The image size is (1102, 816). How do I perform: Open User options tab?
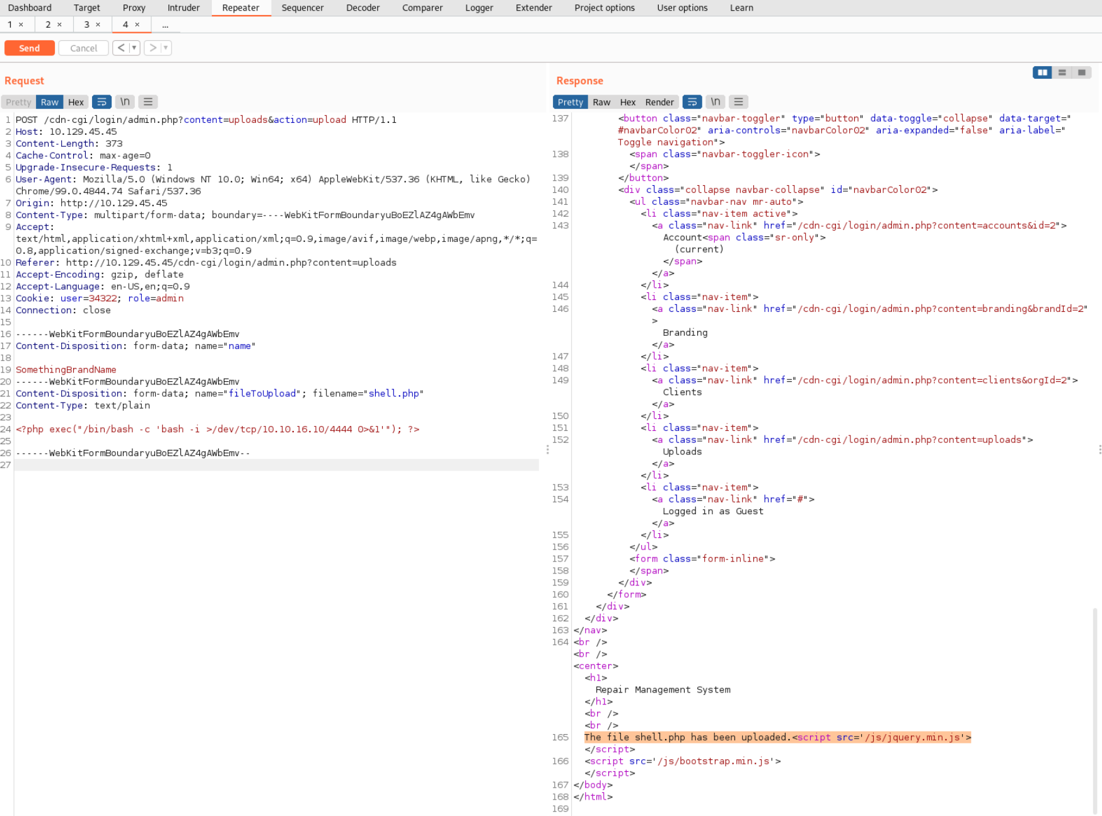click(682, 8)
